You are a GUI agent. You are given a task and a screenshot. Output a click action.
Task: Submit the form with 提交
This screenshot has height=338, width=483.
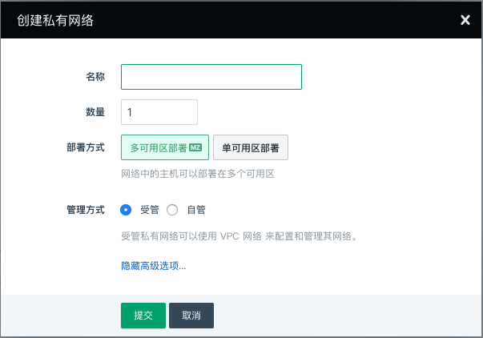point(143,316)
